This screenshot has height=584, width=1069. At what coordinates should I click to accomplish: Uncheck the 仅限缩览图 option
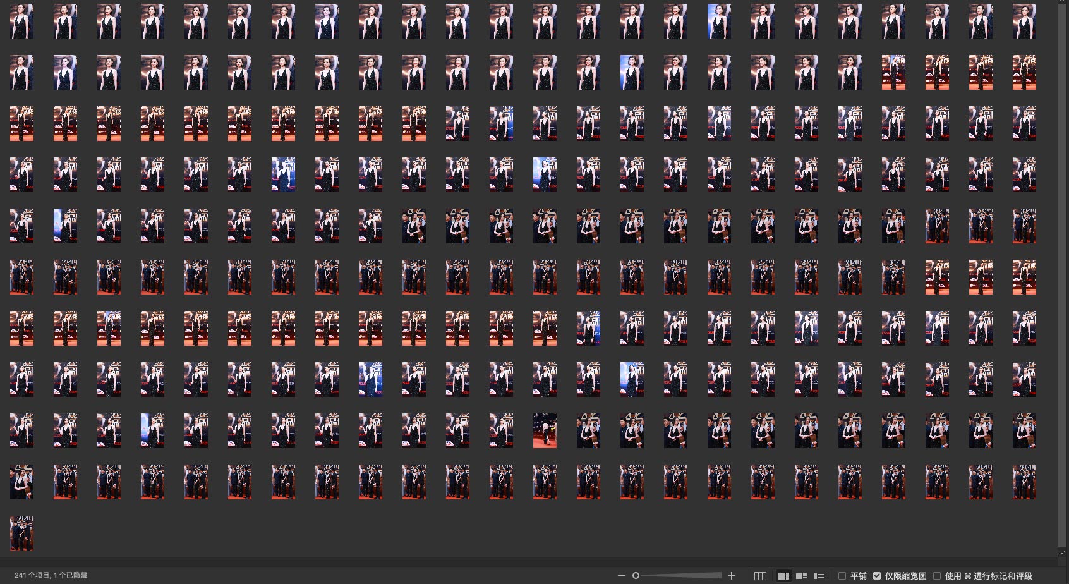pos(877,576)
